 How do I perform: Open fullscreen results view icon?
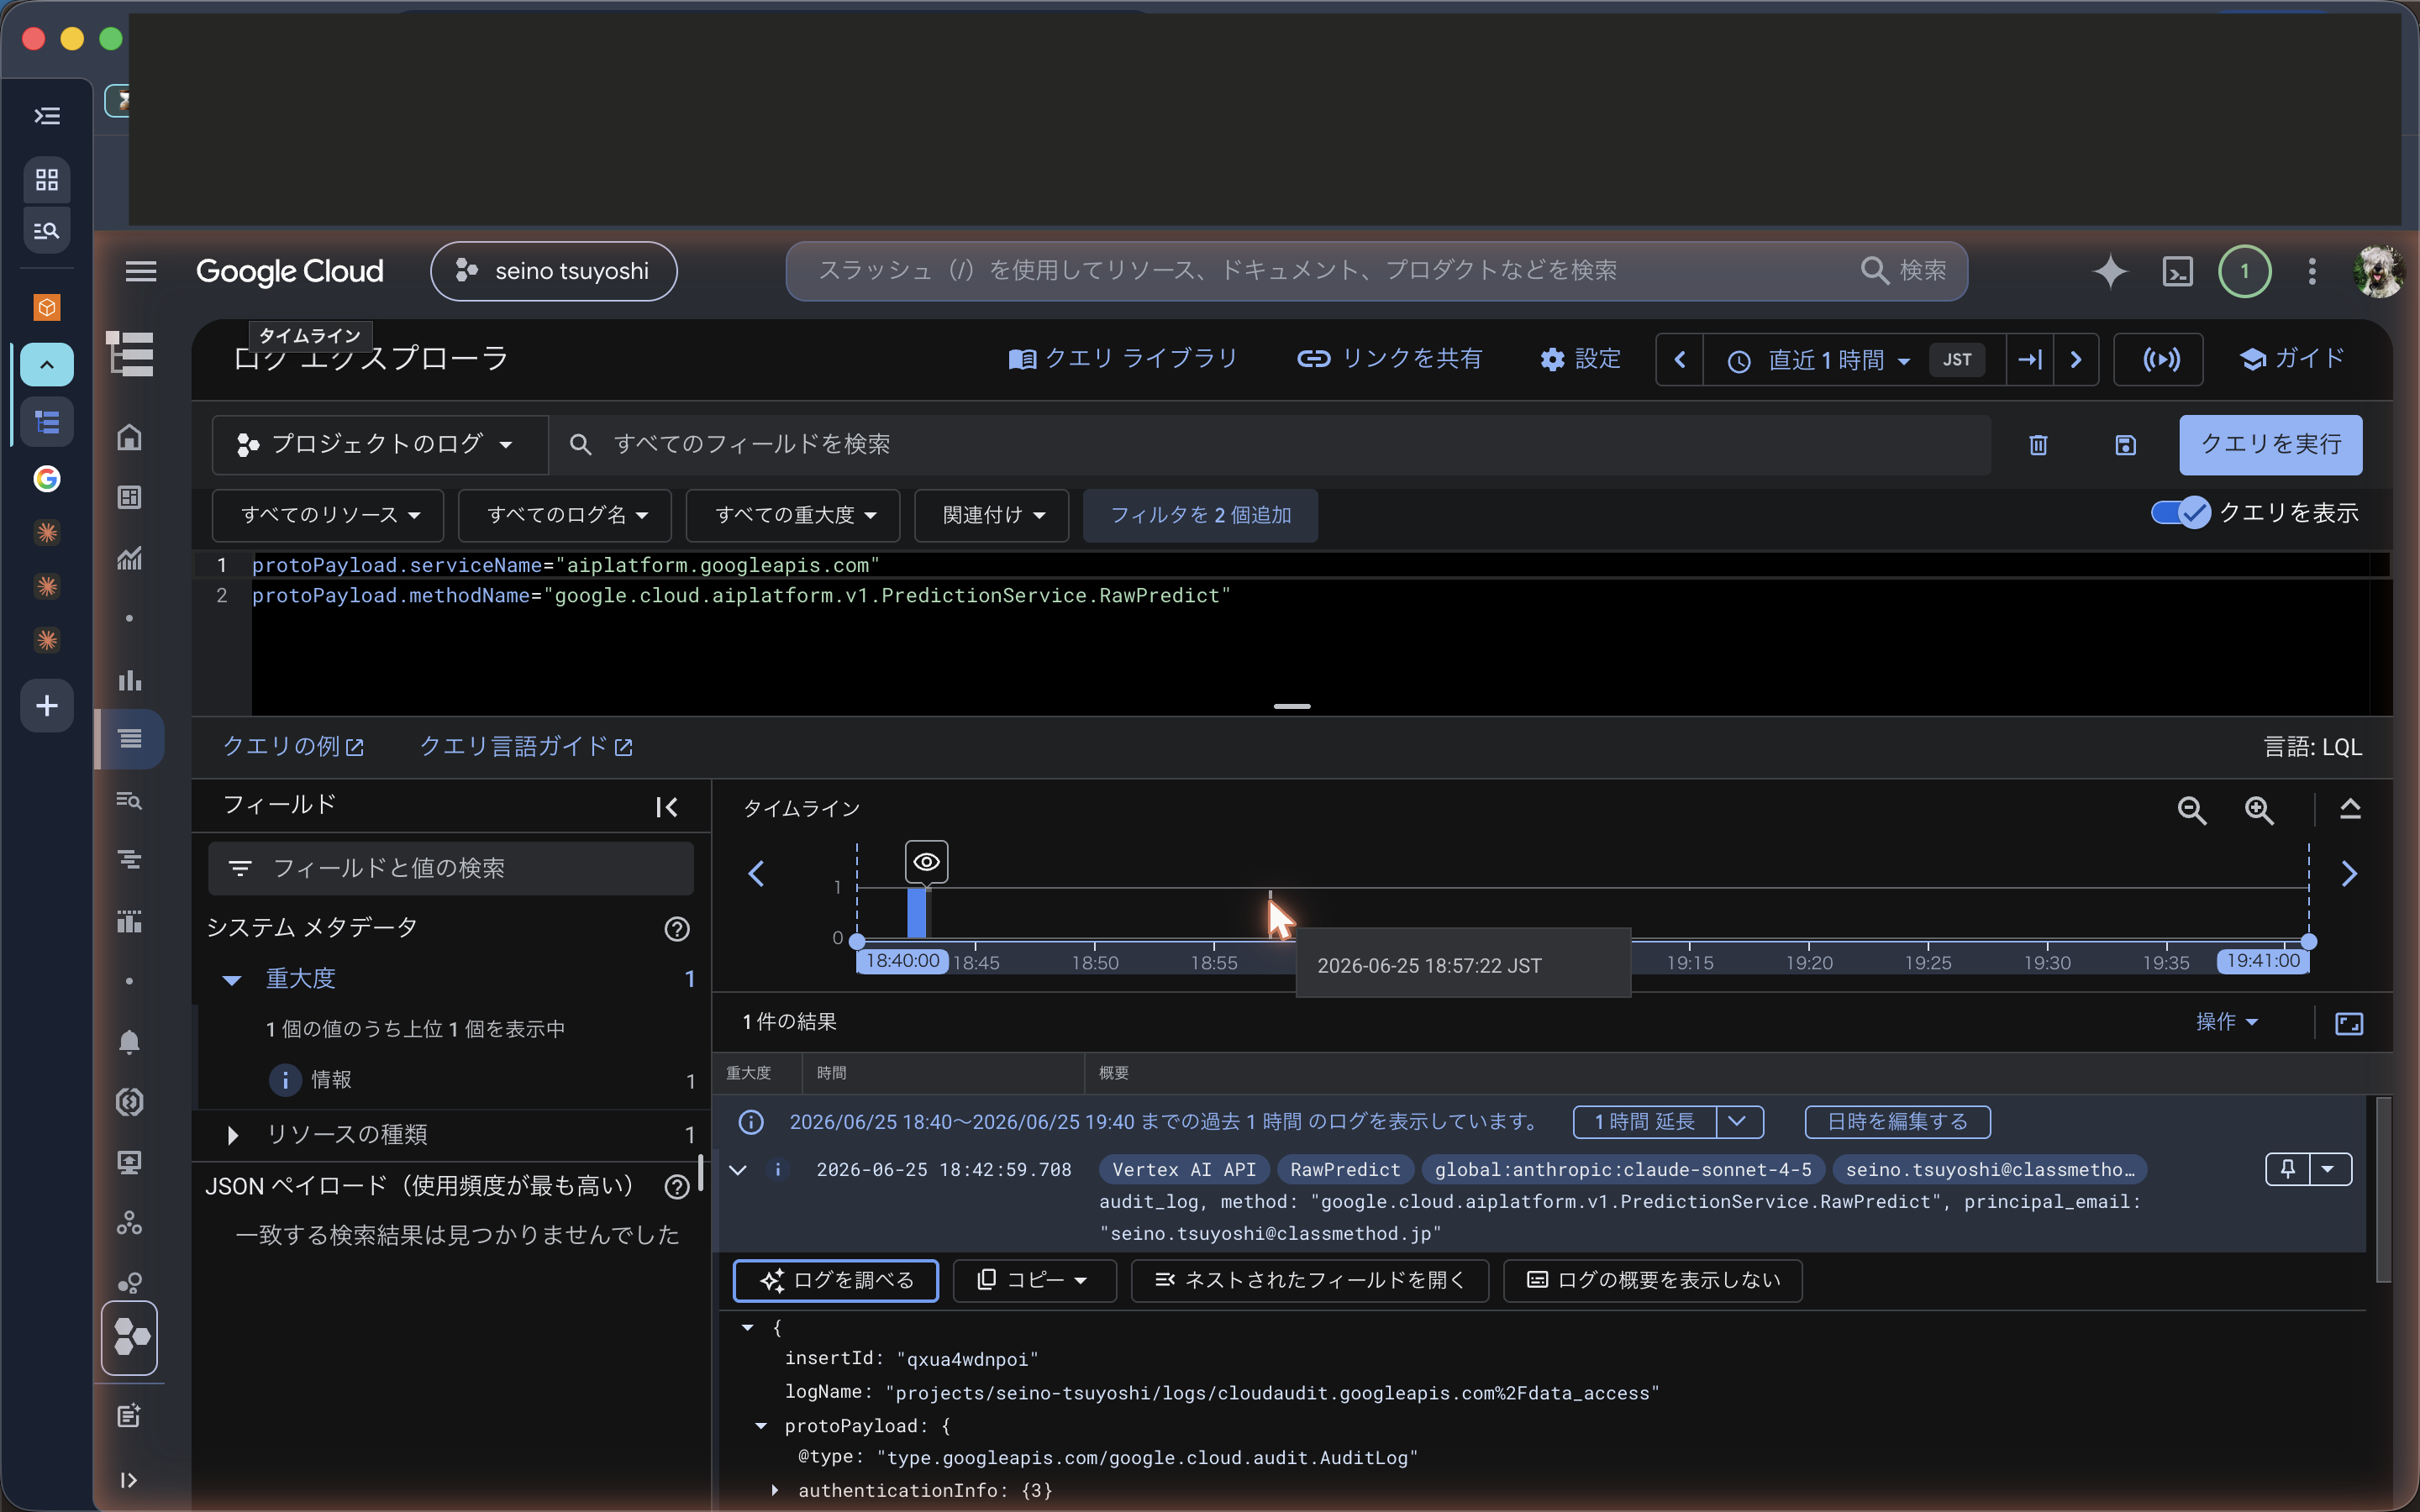pyautogui.click(x=2349, y=1023)
